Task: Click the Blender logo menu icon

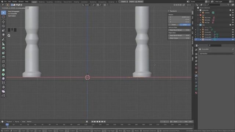Action: coord(2,1)
